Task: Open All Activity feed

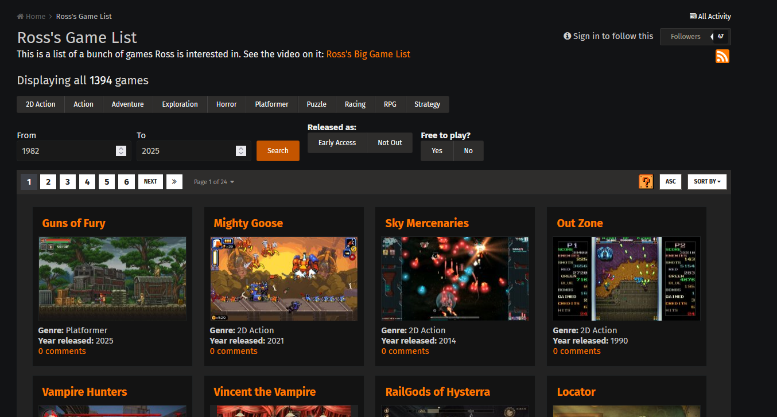Action: [710, 17]
